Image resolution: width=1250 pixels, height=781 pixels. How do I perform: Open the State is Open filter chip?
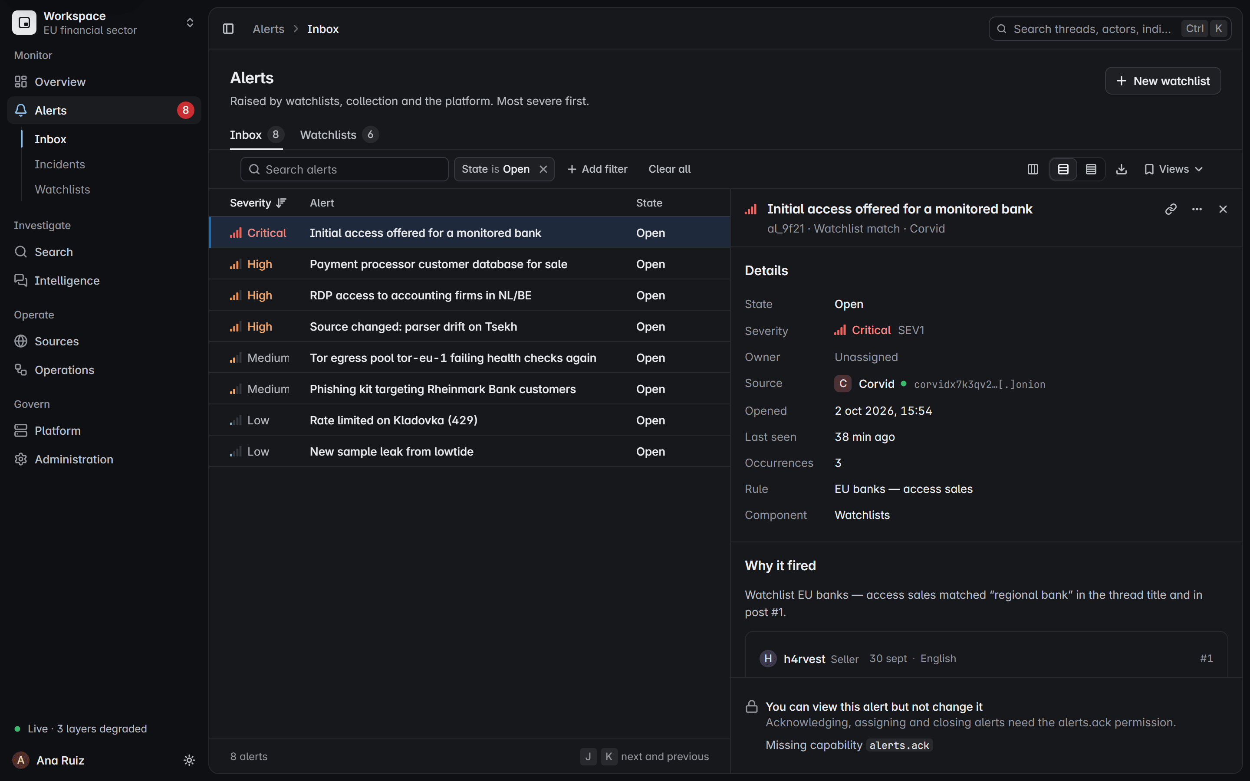495,169
